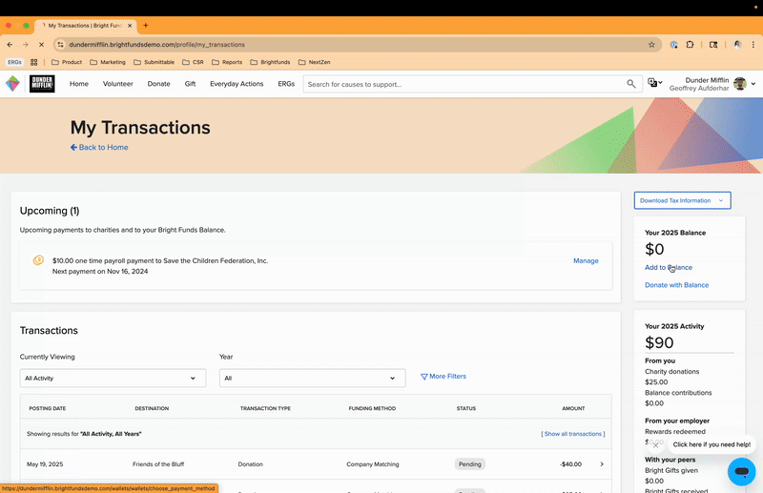Screen dimensions: 763x493
Task: Click the Bright Funds logo
Action: click(12, 84)
